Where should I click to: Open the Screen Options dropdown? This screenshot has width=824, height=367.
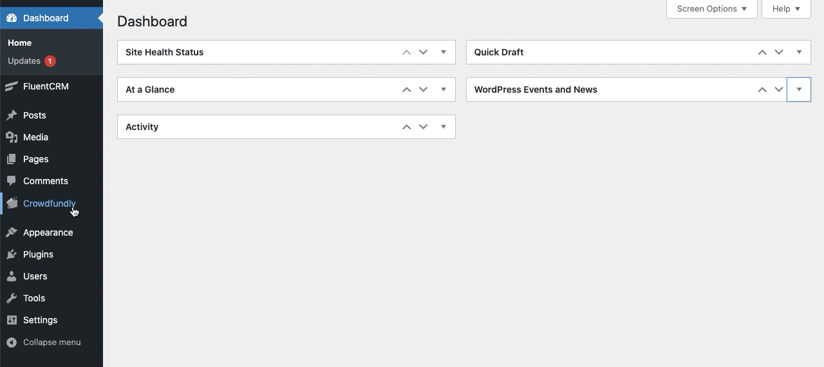(x=711, y=9)
